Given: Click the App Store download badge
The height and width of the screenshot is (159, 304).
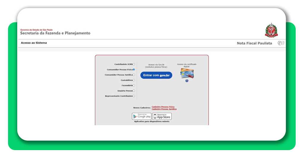Looking at the screenshot, I should point(162,116).
